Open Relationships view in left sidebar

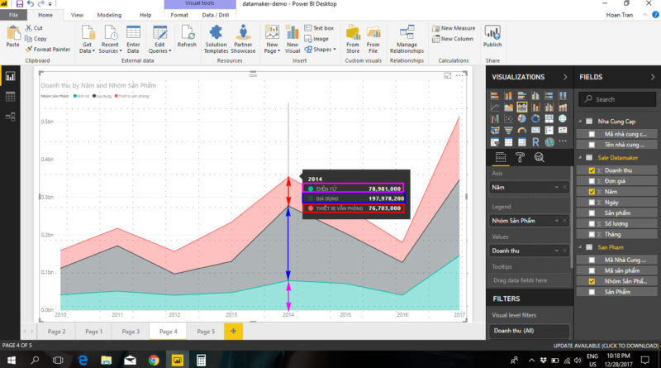coord(11,117)
